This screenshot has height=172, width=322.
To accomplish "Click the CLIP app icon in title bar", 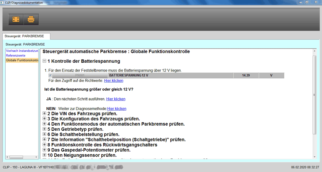I will click(x=3, y=2).
